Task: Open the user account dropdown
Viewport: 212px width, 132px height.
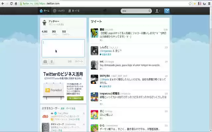Action: pyautogui.click(x=158, y=11)
